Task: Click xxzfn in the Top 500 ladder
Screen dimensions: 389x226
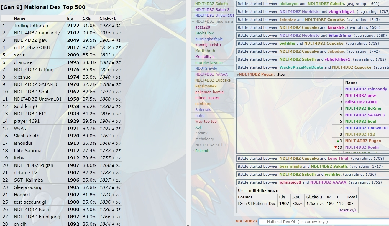Action: coord(20,55)
